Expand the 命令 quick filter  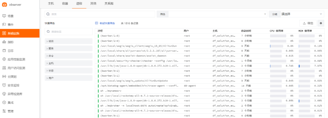(69, 56)
